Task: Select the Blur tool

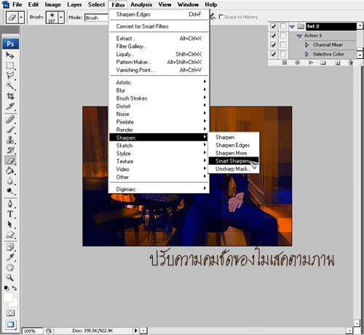Action: [10, 181]
